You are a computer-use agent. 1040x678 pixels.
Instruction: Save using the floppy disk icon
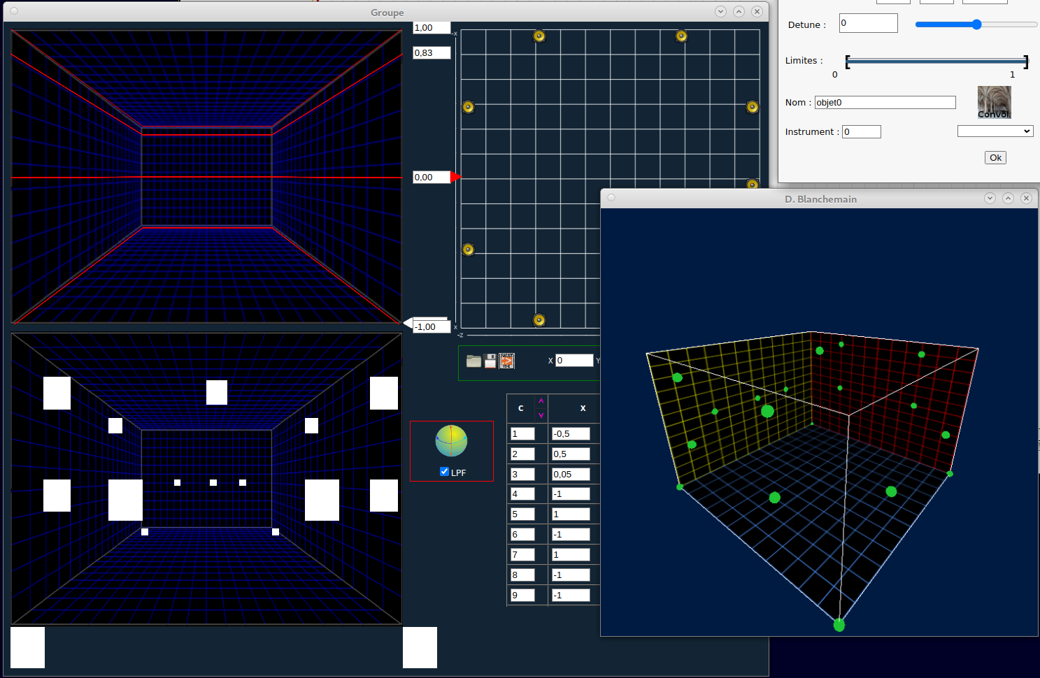click(490, 361)
